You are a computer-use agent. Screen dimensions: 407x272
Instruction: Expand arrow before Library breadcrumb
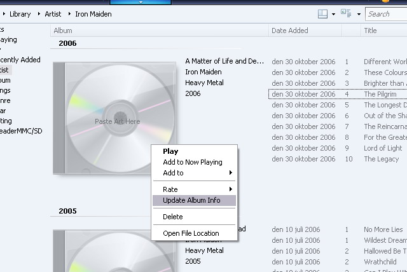(x=4, y=14)
